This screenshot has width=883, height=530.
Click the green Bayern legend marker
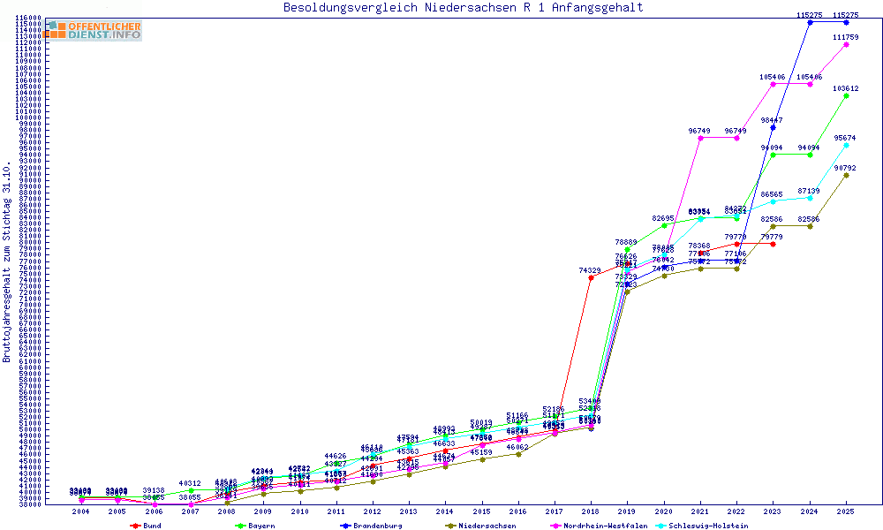pyautogui.click(x=241, y=525)
